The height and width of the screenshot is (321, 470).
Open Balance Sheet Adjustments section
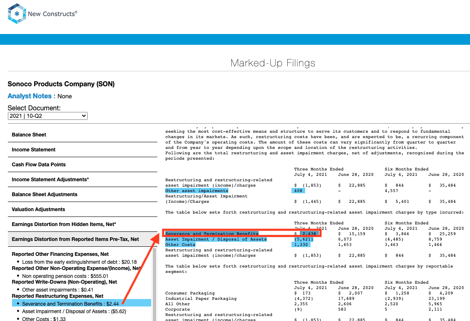click(x=83, y=195)
